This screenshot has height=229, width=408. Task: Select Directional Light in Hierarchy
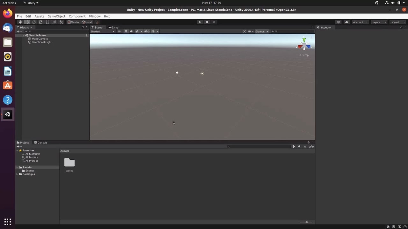41,42
